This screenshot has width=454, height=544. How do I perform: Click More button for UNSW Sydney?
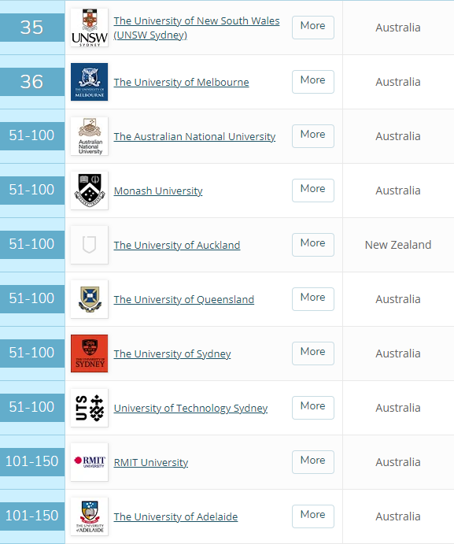click(x=313, y=28)
